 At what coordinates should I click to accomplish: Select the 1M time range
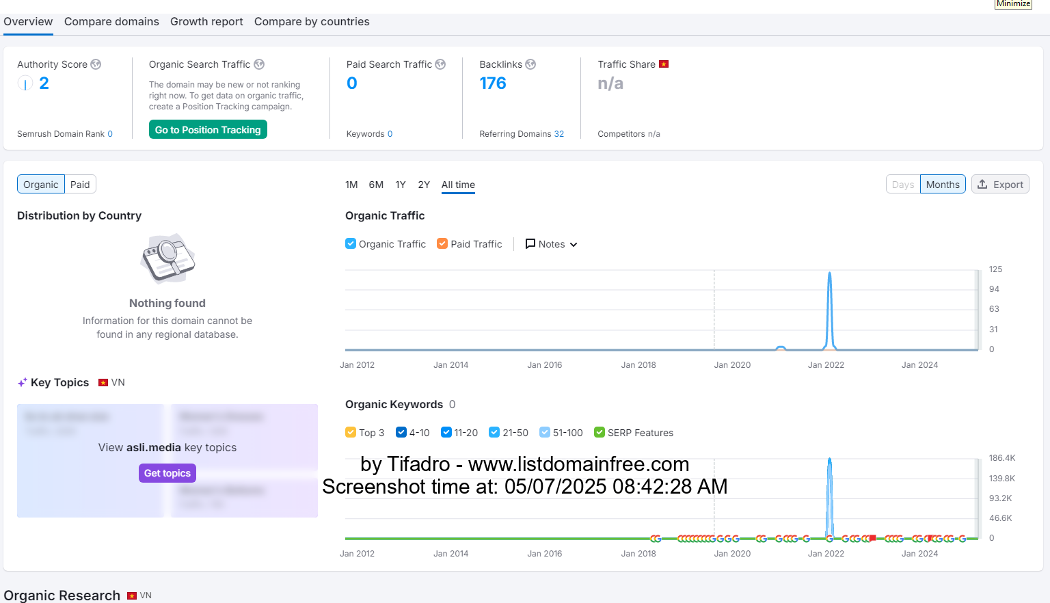pyautogui.click(x=351, y=185)
